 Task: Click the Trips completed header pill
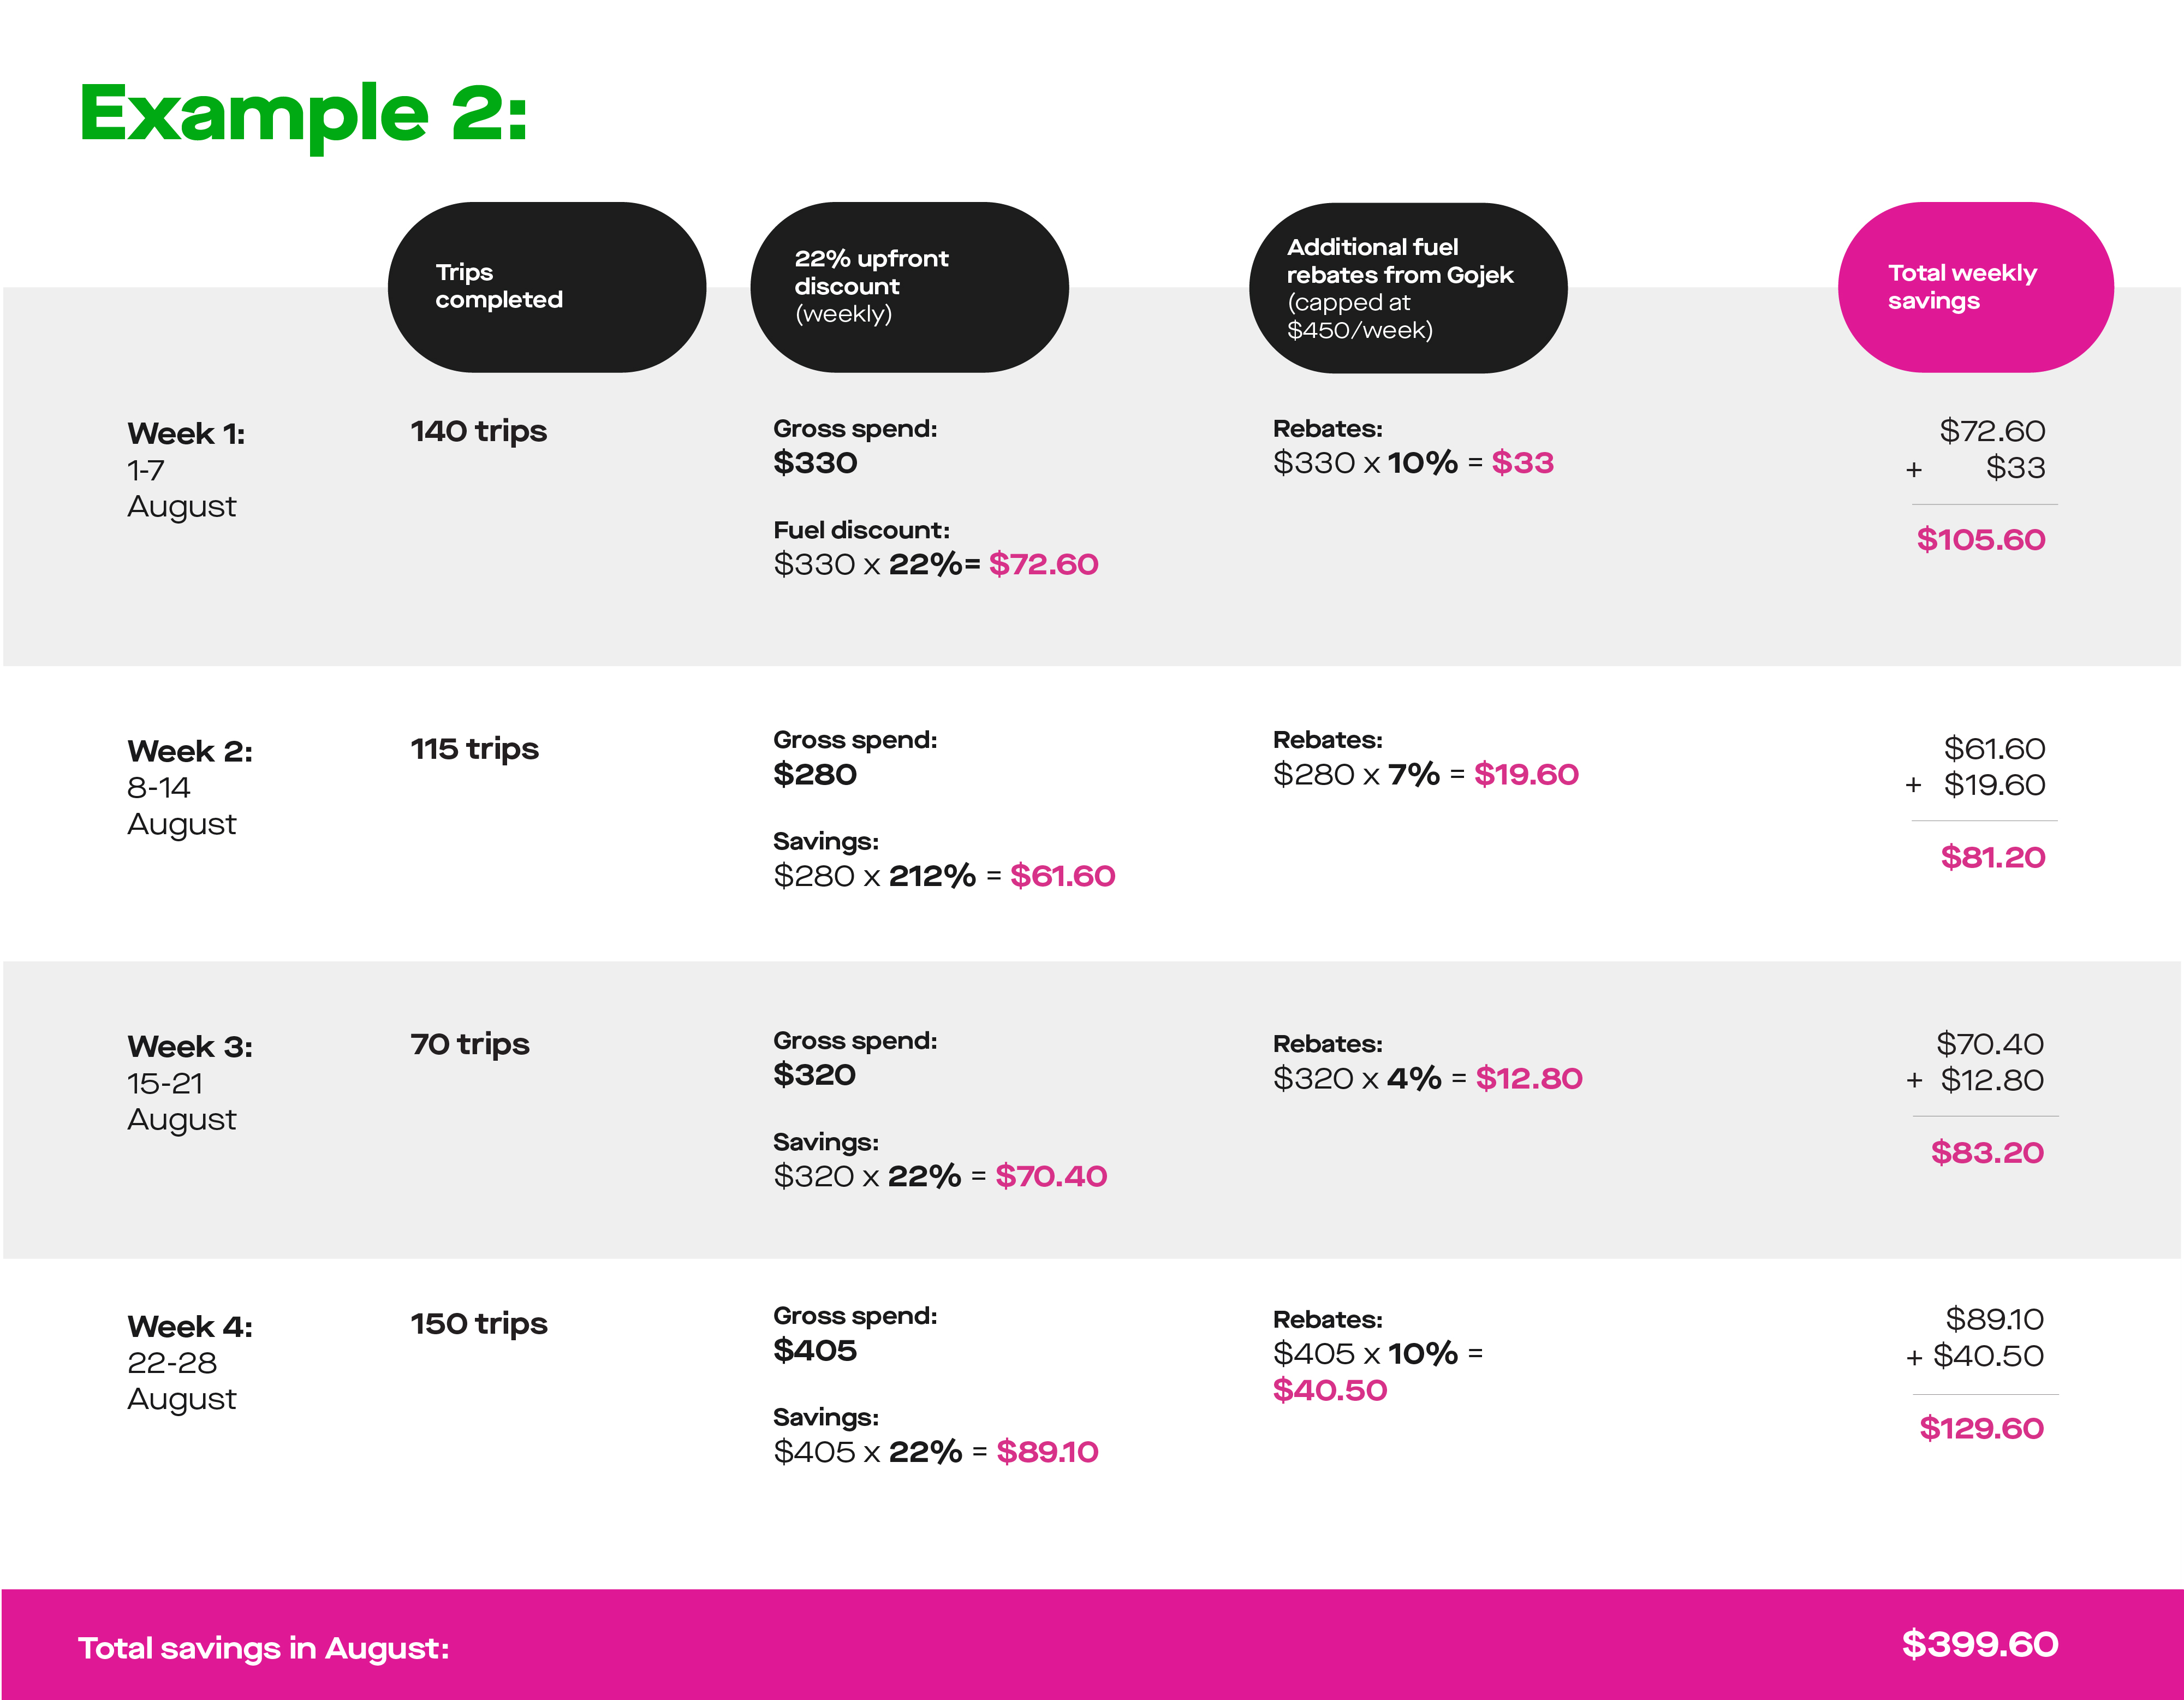(x=547, y=287)
